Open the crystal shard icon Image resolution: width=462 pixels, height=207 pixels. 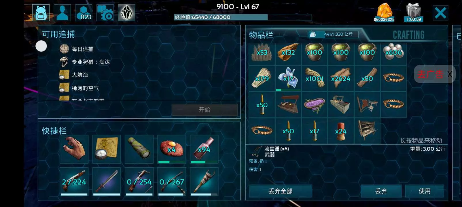point(127,13)
